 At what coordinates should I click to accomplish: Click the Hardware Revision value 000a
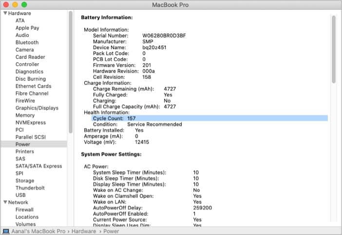(149, 71)
